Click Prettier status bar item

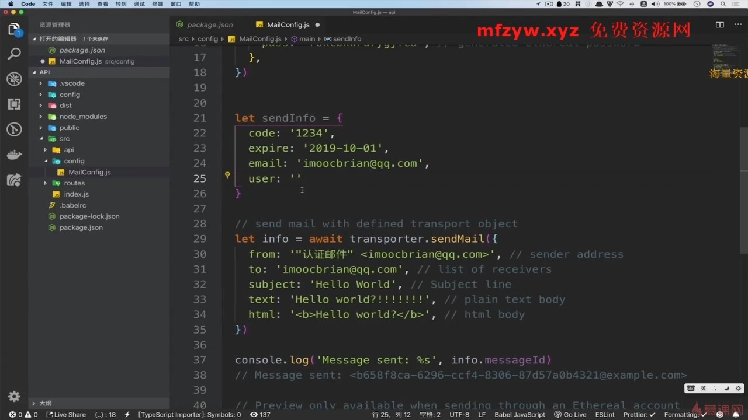[639, 415]
